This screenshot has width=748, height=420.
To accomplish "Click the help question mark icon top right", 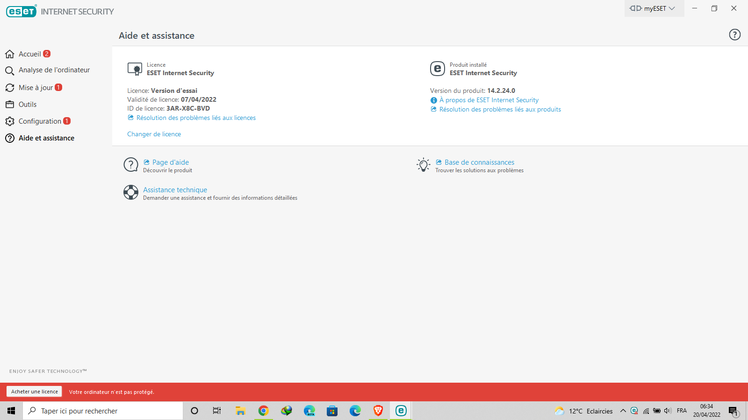I will (x=735, y=35).
